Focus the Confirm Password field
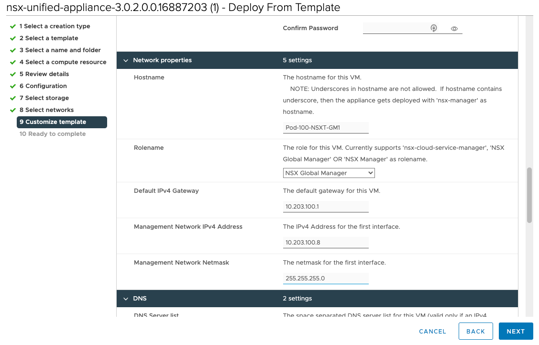This screenshot has height=345, width=539. point(395,28)
